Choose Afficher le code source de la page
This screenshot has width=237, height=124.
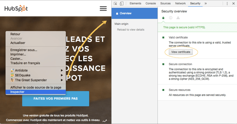point(36,87)
